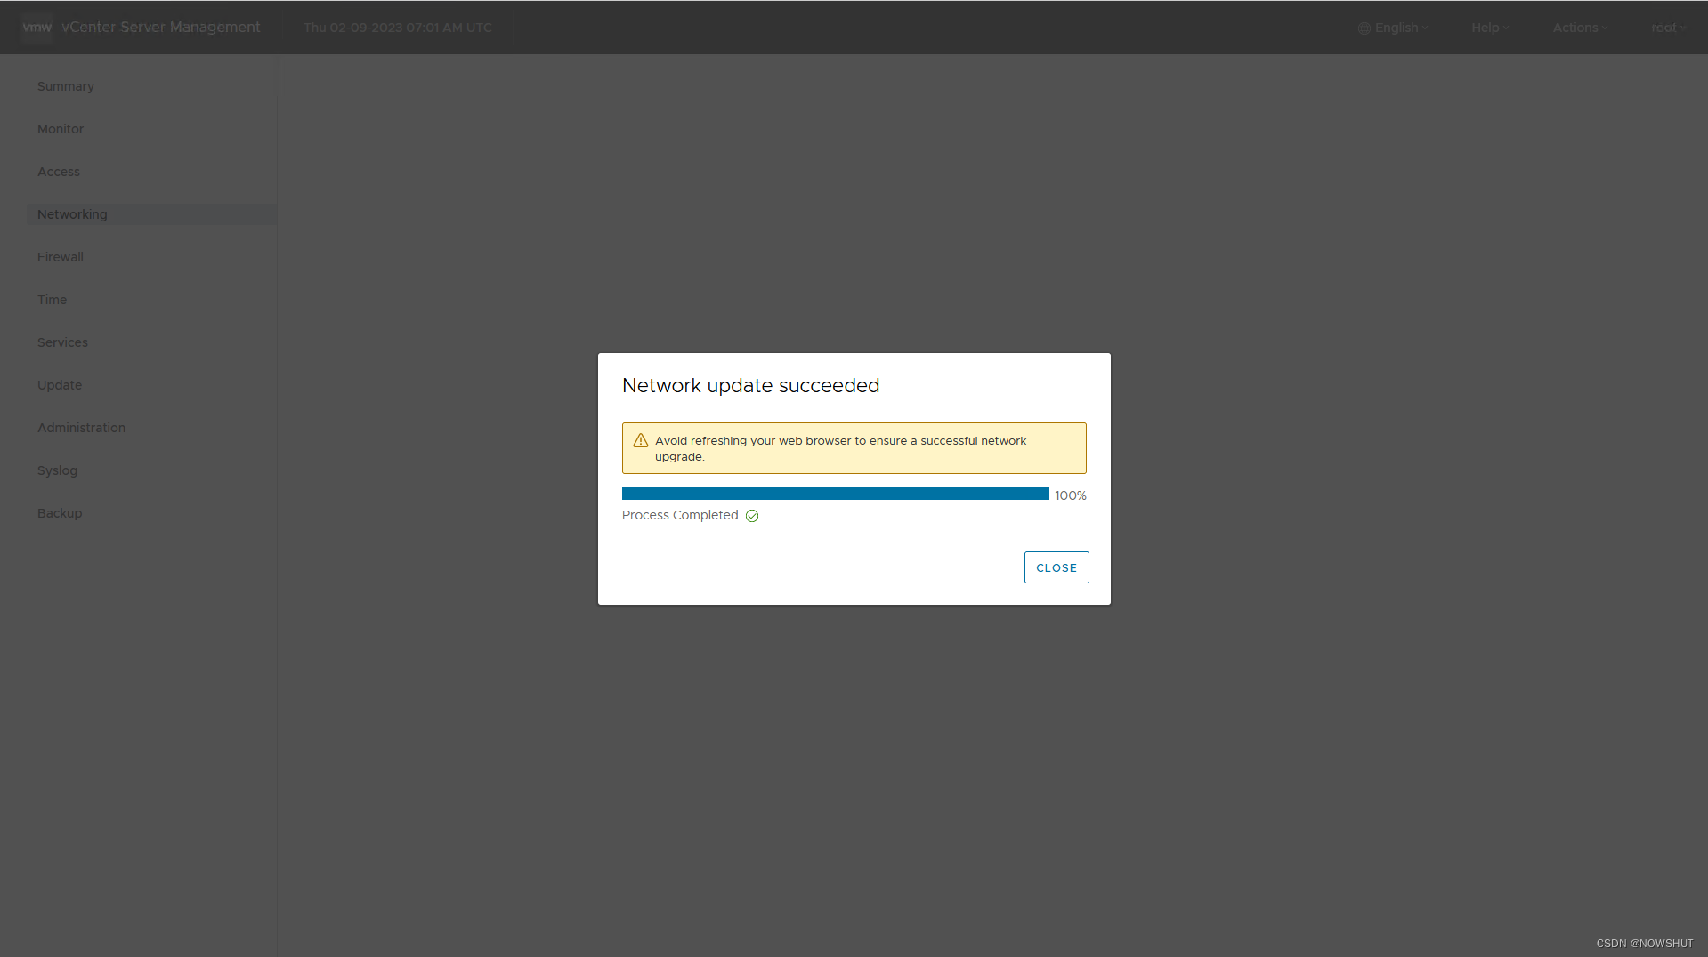Click the warning triangle icon in alert
Screen dimensions: 1708x957
point(641,441)
